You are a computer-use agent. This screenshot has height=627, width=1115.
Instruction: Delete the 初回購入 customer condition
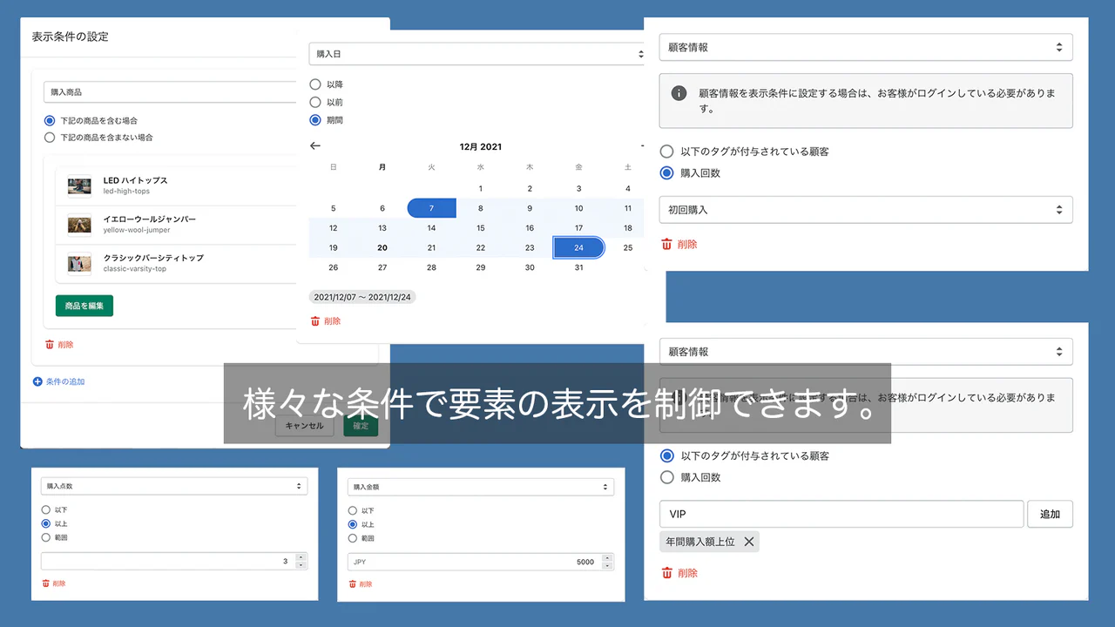coord(679,245)
